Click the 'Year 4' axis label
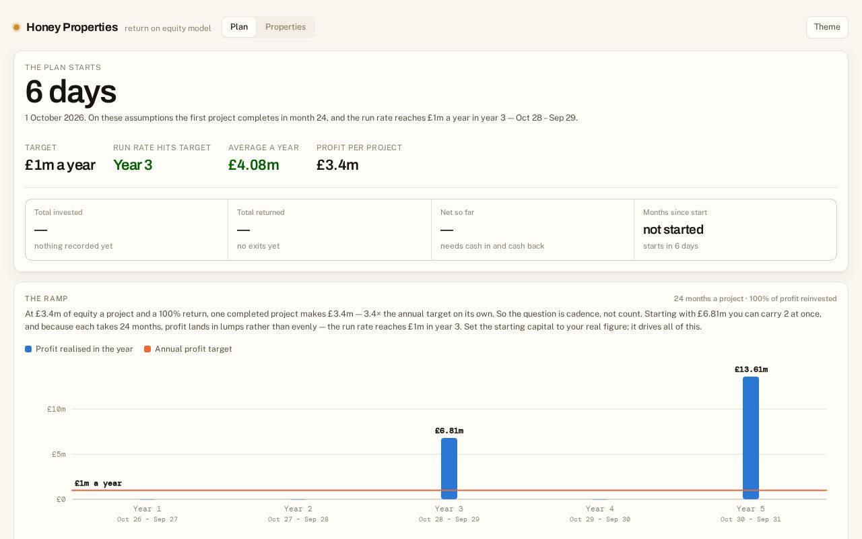Screen dimensions: 862x539 [x=600, y=509]
